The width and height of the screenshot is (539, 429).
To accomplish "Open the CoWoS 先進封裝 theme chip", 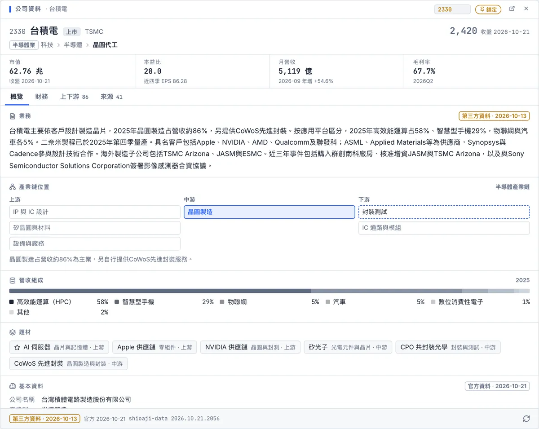I will 68,363.
